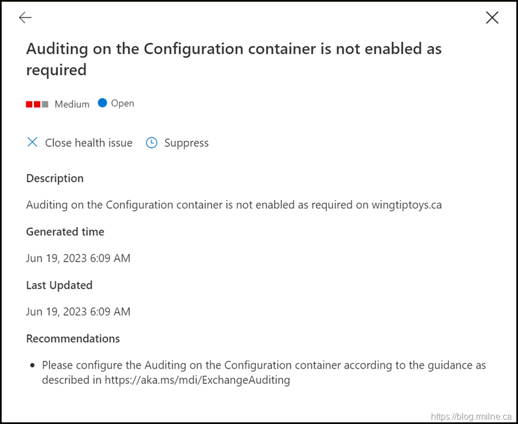This screenshot has width=518, height=424.
Task: Click the X icon beside Close health issue
Action: [32, 142]
